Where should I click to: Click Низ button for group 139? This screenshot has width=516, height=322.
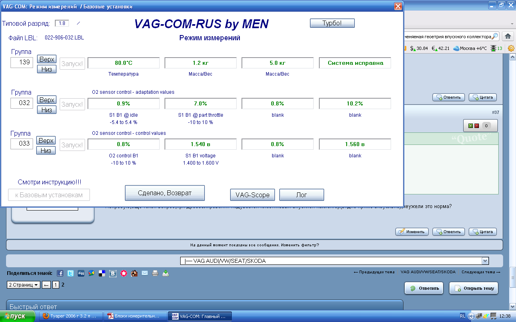tap(47, 69)
